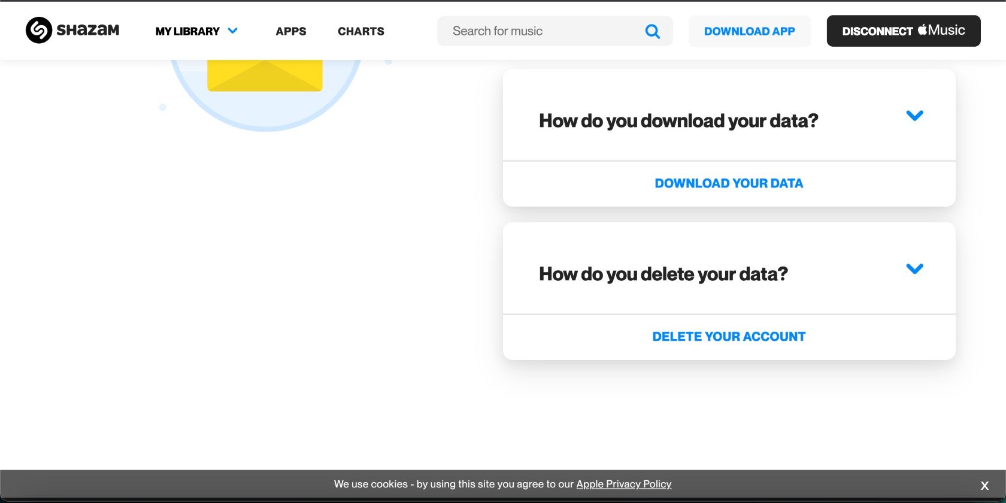Click the 'How do you download your data?' heading
1006x503 pixels.
(678, 121)
